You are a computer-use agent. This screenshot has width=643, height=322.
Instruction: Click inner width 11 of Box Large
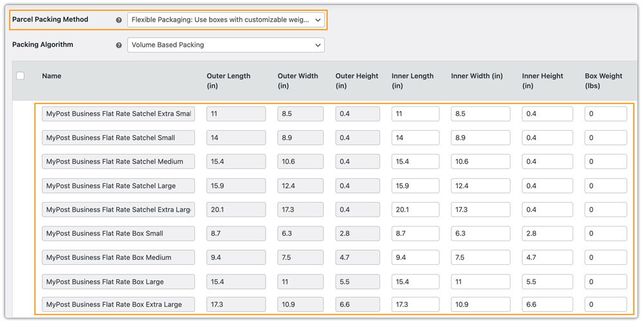(480, 282)
